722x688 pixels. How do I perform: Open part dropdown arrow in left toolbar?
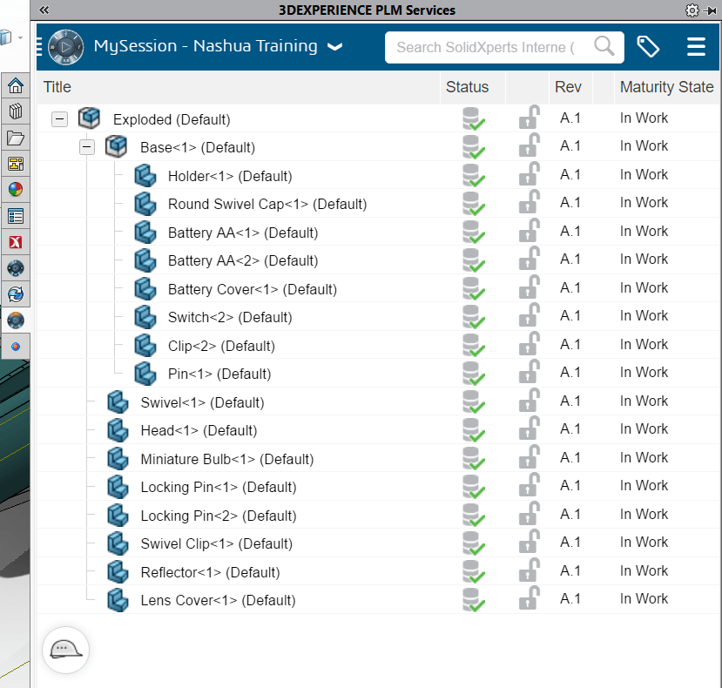(20, 37)
